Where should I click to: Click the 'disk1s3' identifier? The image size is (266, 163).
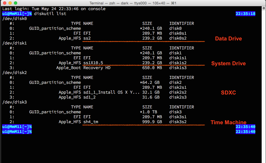click(178, 68)
